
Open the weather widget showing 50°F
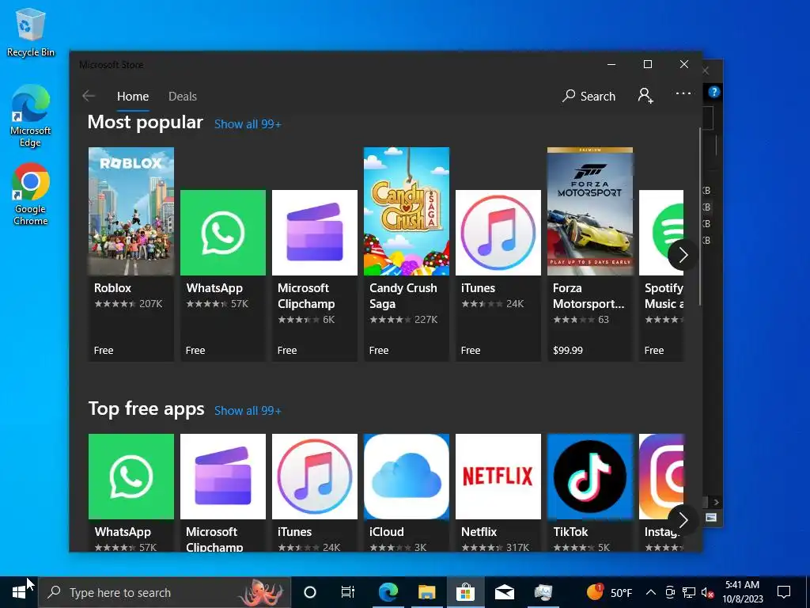pos(610,592)
